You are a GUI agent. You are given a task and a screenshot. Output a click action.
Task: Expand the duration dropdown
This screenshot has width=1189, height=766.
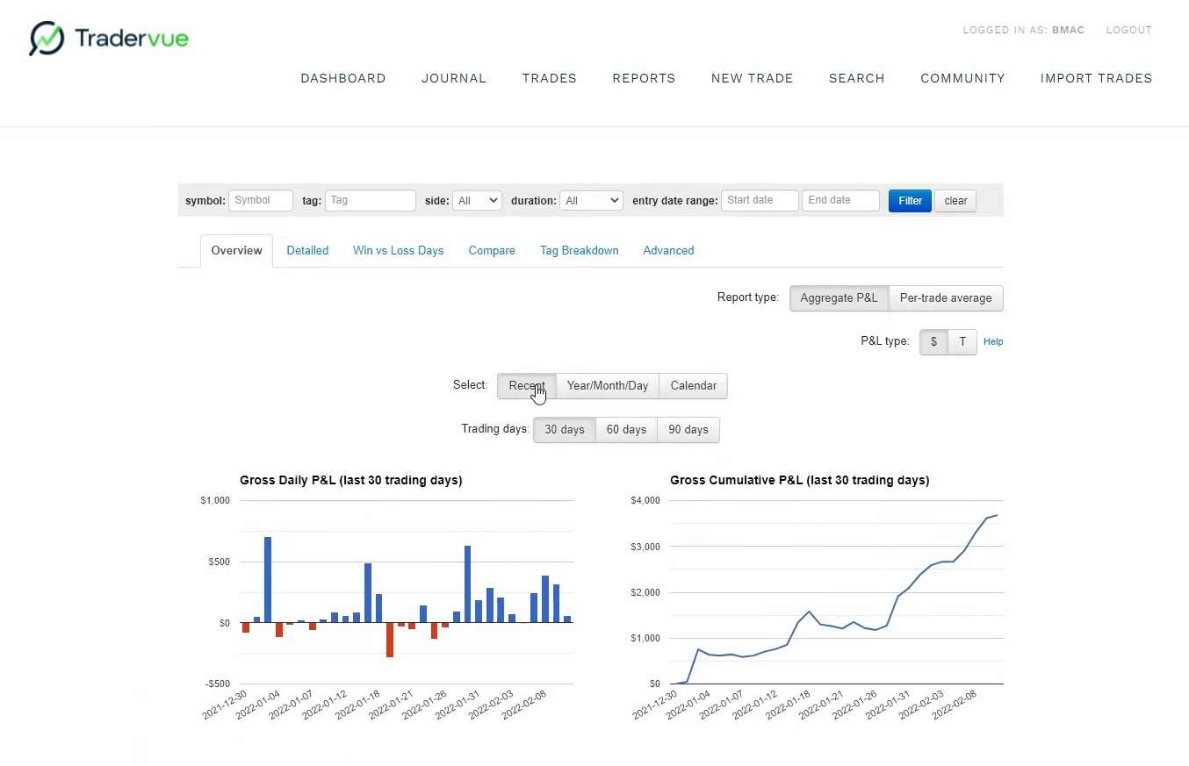coord(591,201)
